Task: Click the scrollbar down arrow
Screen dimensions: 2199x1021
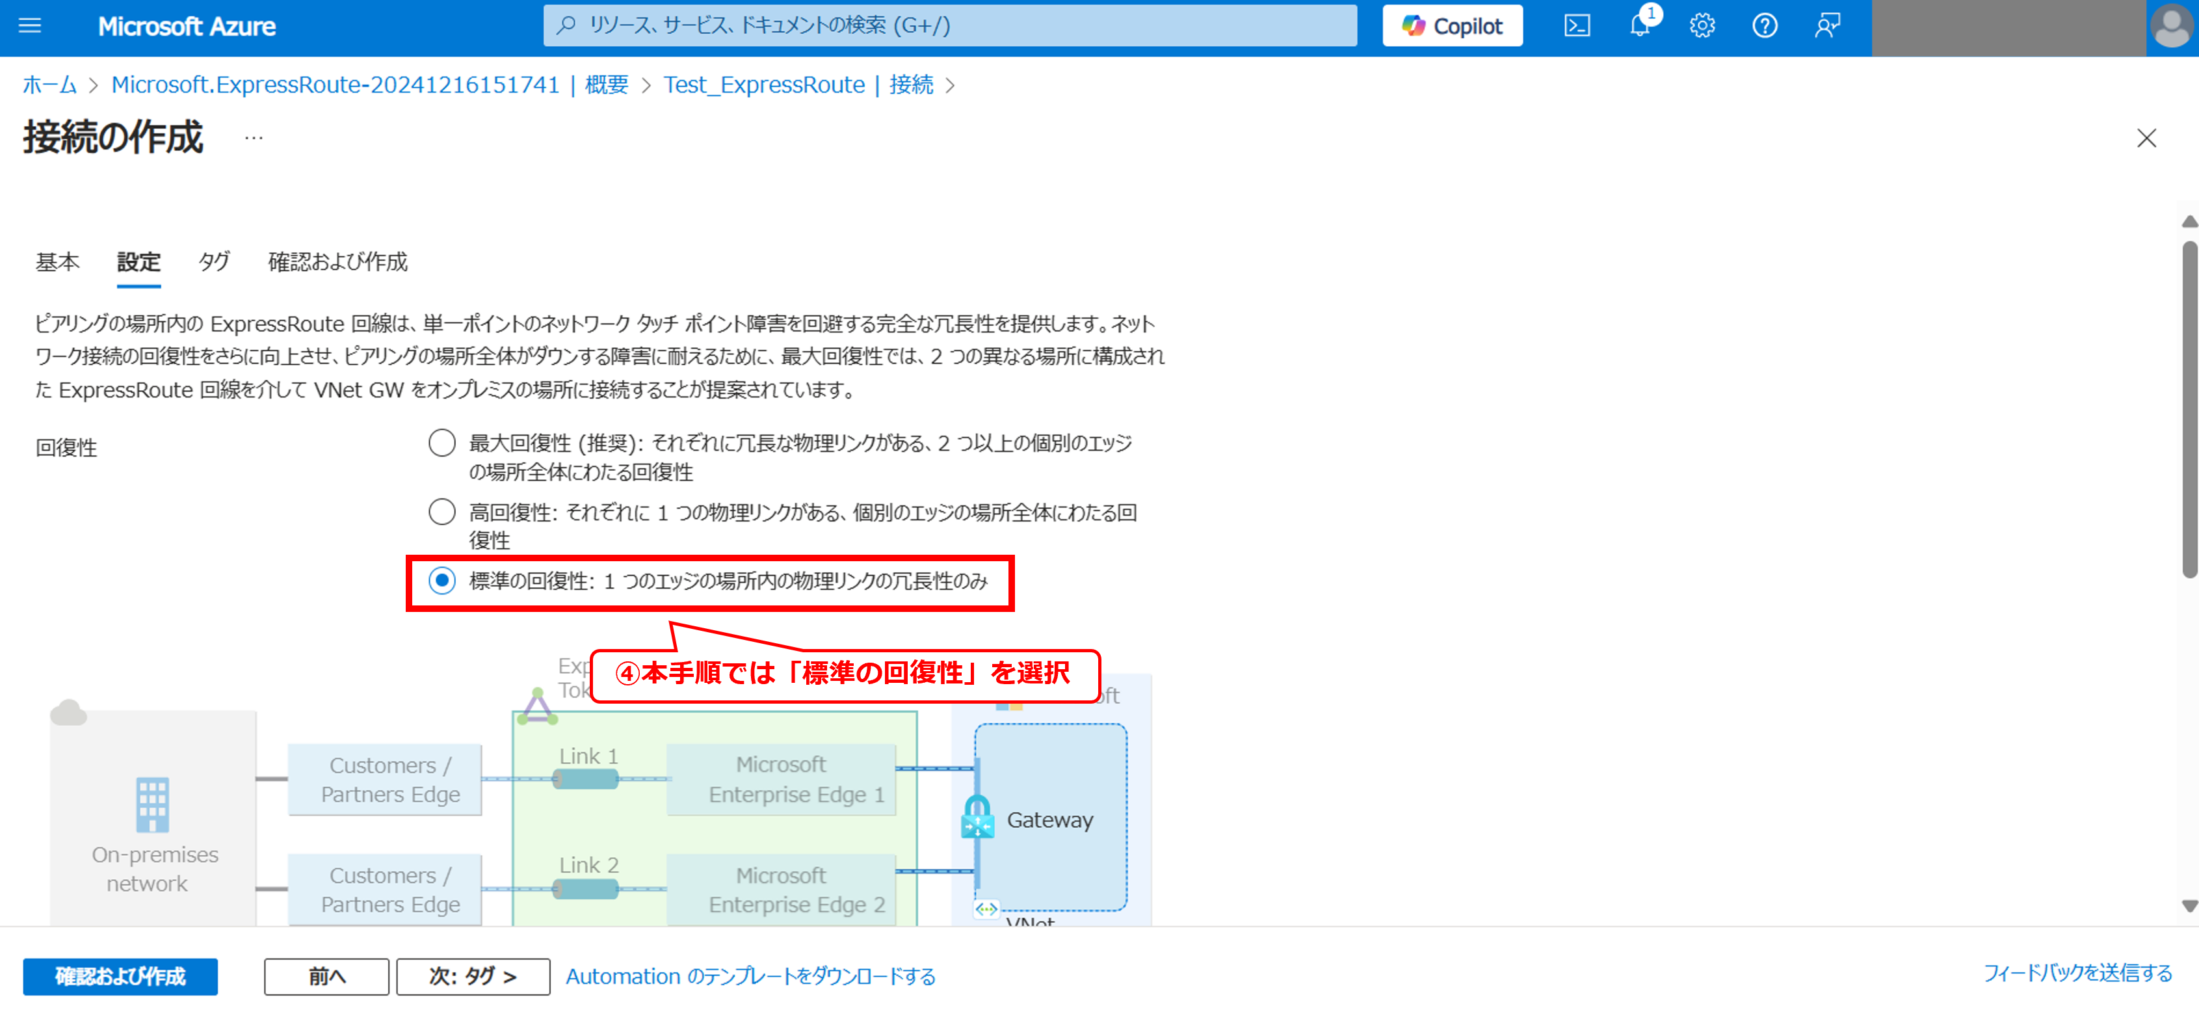Action: click(x=2190, y=906)
